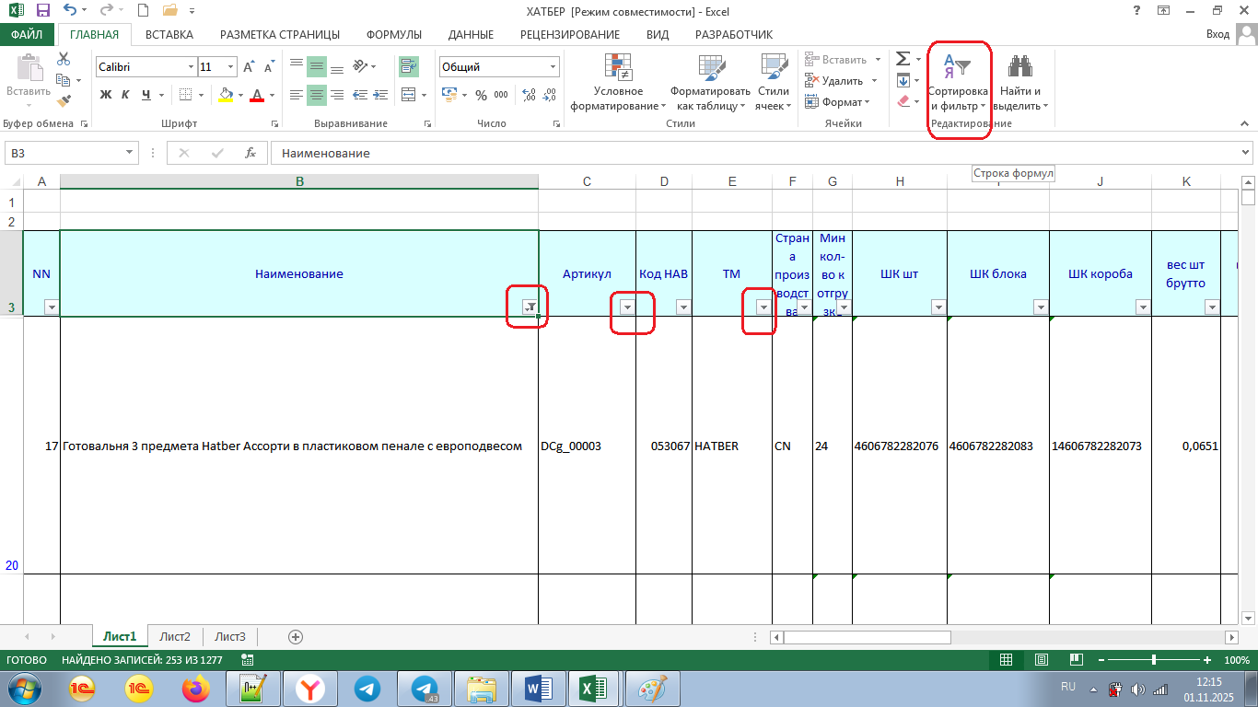
Task: Open Conditional Formatting (Условное форматирование)
Action: 618,83
